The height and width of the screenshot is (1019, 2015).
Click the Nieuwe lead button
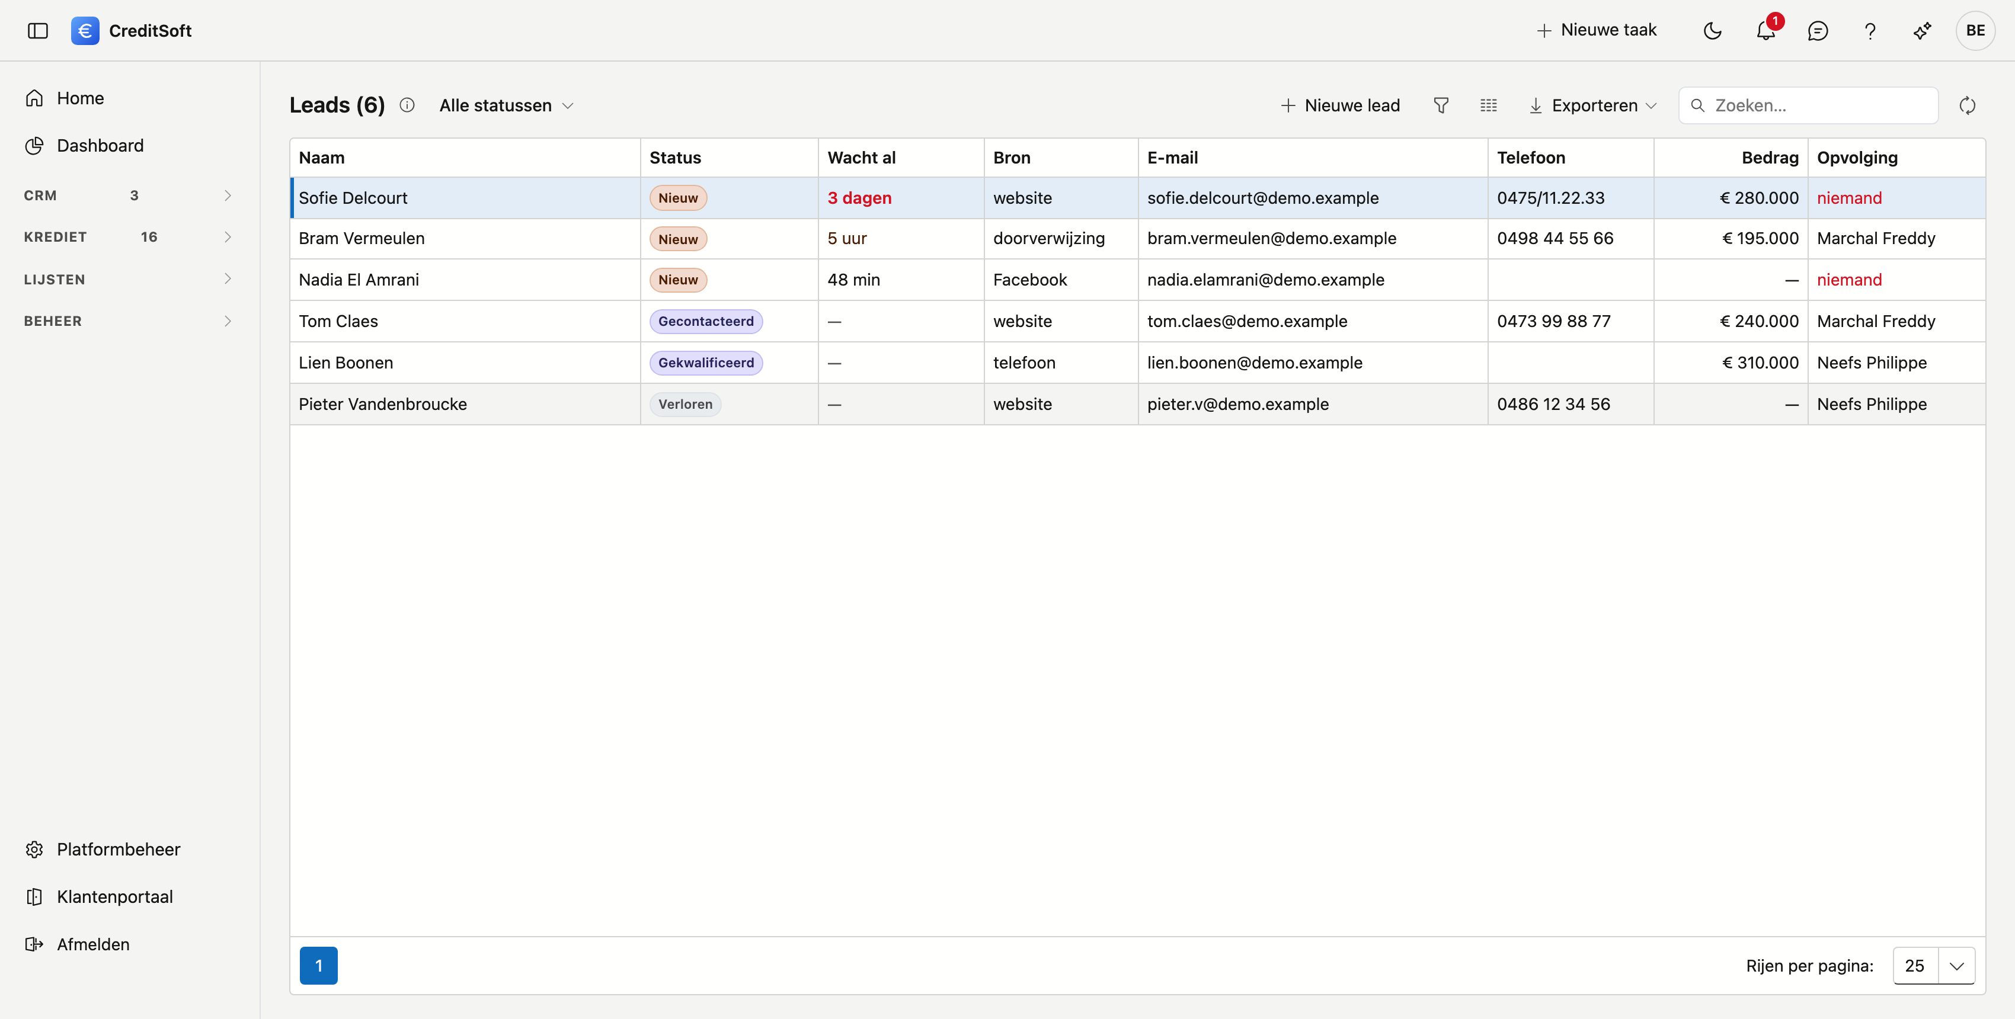(x=1340, y=105)
